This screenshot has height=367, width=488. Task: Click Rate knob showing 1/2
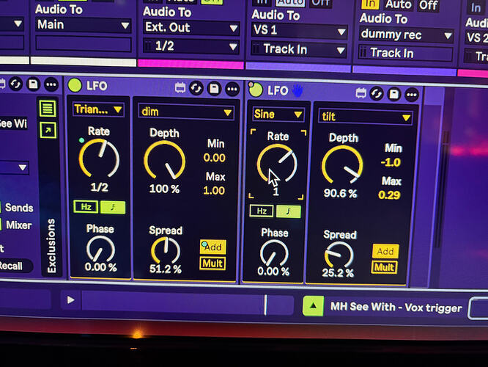(x=99, y=159)
